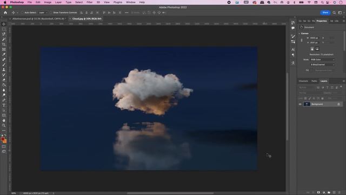Open the Plugins menu
Viewport: 346px width, 195px height.
[x=118, y=2]
